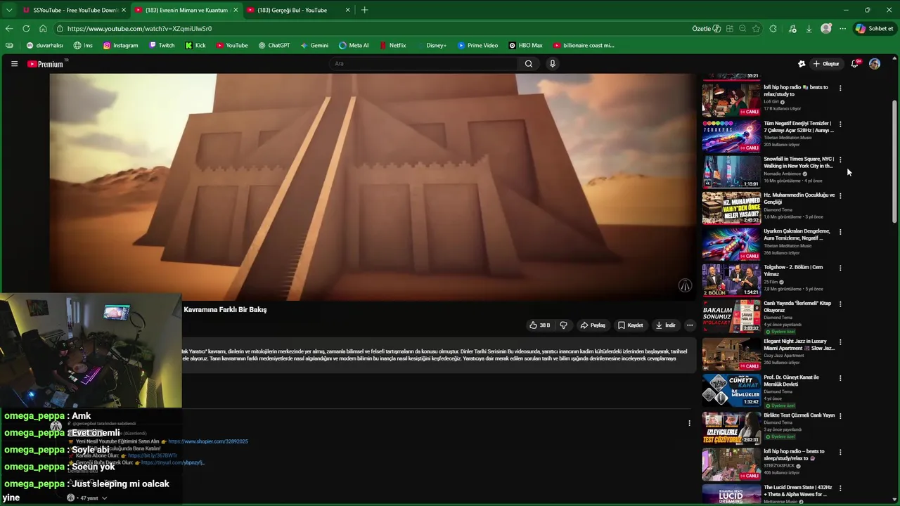
Task: Open browser extensions puzzle icon
Action: (x=773, y=29)
